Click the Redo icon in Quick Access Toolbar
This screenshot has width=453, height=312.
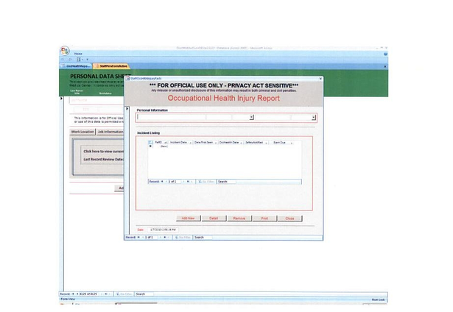(x=70, y=60)
